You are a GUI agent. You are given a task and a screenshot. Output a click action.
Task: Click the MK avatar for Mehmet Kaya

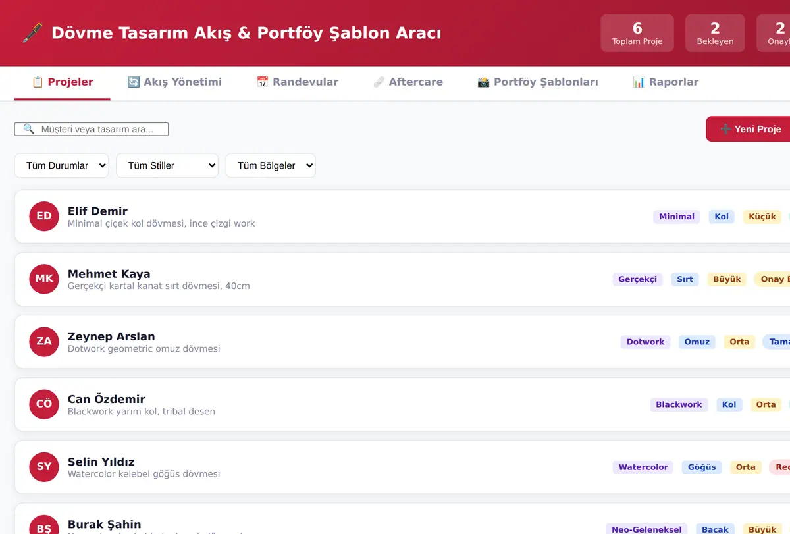click(44, 279)
